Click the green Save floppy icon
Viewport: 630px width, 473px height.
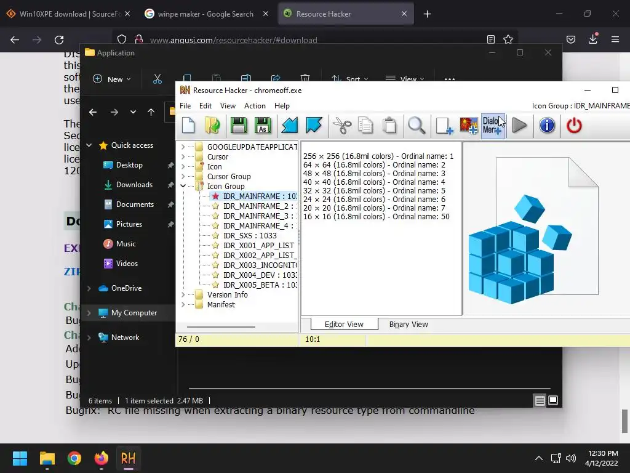click(x=239, y=126)
